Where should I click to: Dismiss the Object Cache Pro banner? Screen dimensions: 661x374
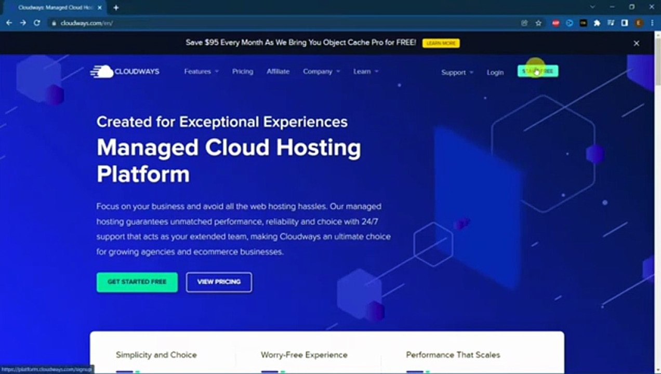tap(636, 43)
